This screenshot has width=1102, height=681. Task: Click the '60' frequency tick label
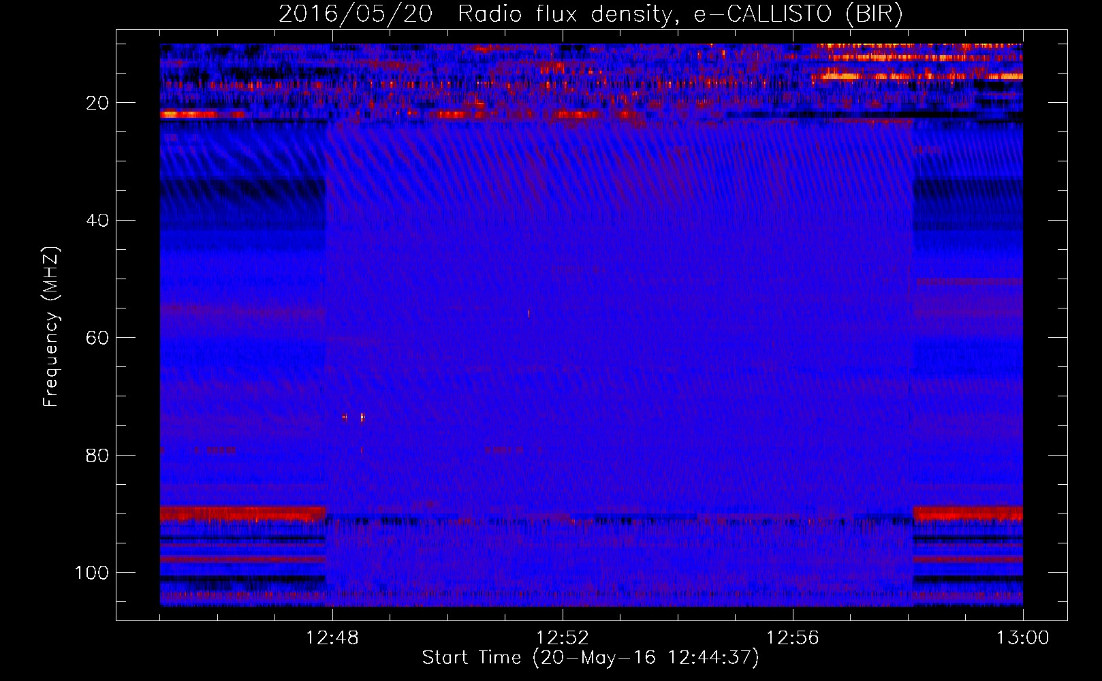coord(97,338)
